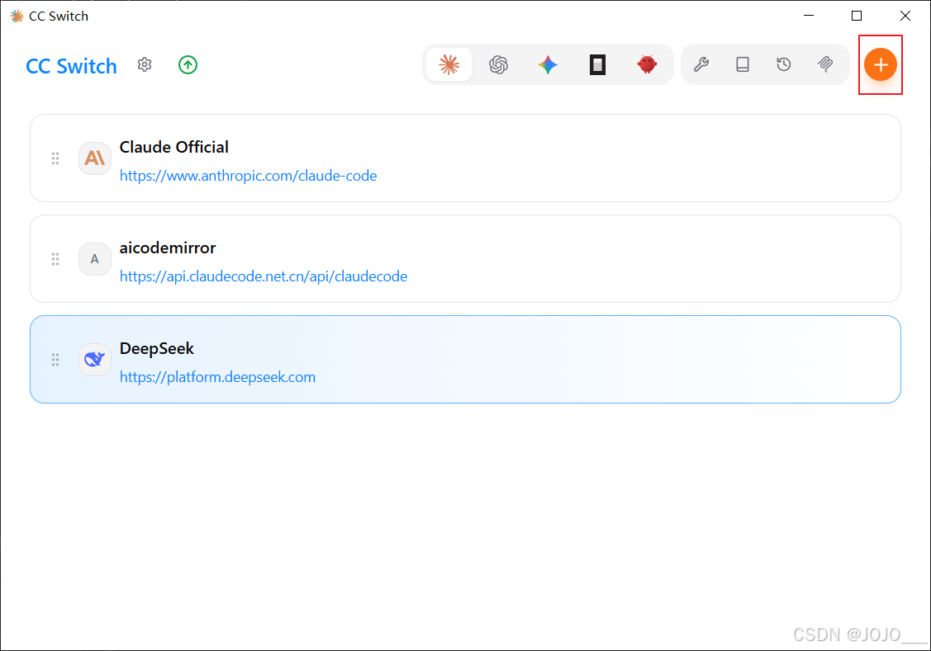Select the Claude Official provider card
The height and width of the screenshot is (651, 931).
click(466, 158)
